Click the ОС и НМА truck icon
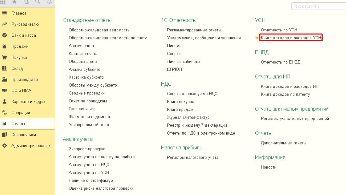 (4, 90)
